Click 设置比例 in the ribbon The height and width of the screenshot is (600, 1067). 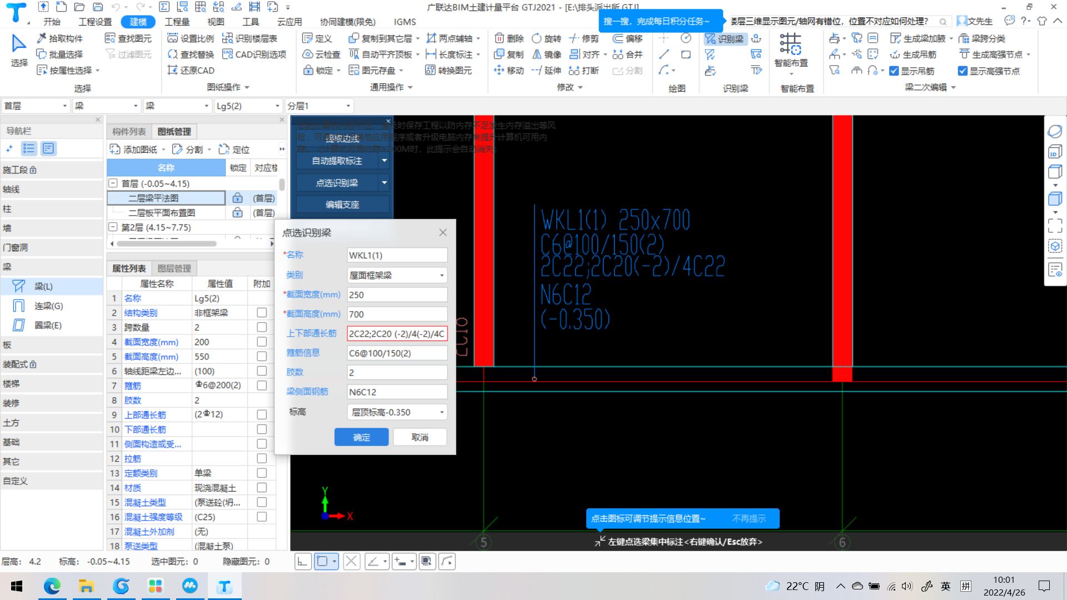pyautogui.click(x=191, y=38)
